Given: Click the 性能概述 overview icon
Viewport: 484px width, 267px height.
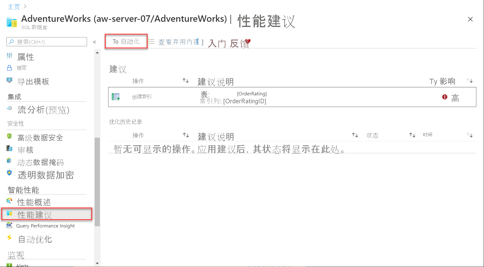Looking at the screenshot, I should pos(9,201).
